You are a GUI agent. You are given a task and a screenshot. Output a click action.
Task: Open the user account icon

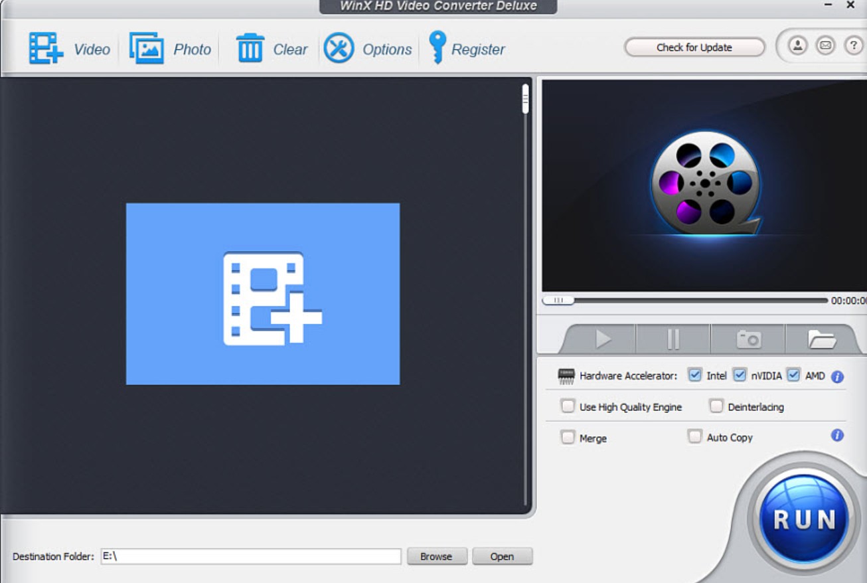click(x=797, y=46)
